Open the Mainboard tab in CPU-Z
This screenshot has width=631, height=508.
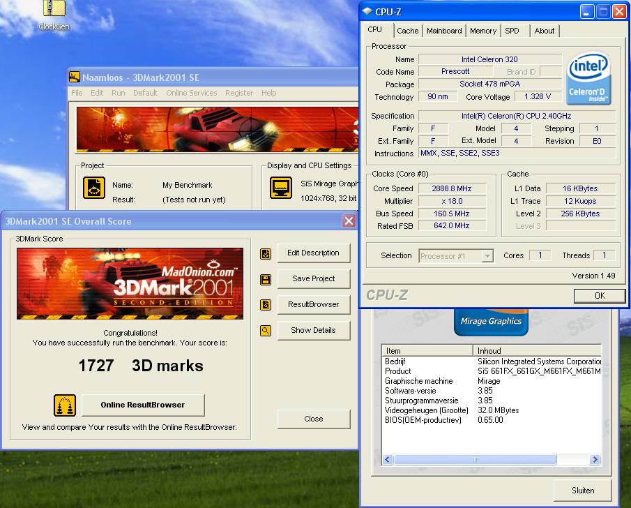(x=444, y=31)
